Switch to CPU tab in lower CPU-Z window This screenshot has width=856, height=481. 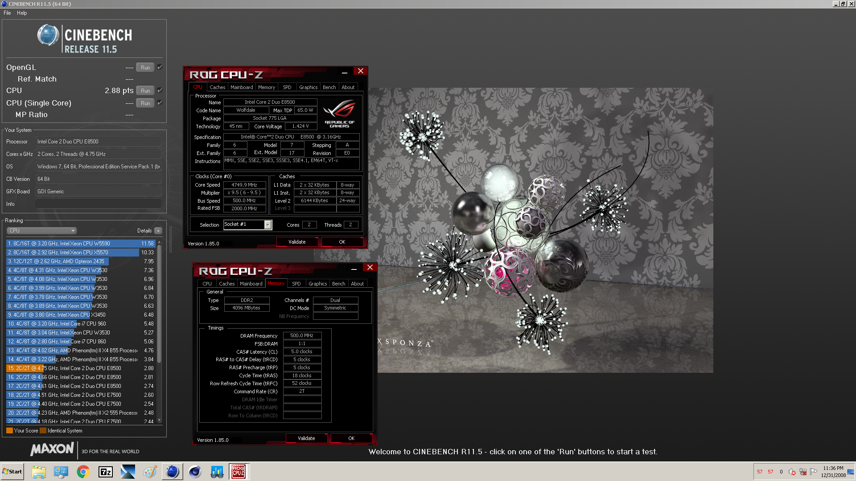tap(207, 284)
